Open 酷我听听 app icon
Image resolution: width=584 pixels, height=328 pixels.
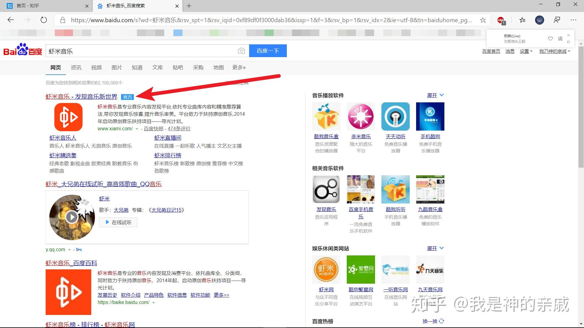coord(396,189)
